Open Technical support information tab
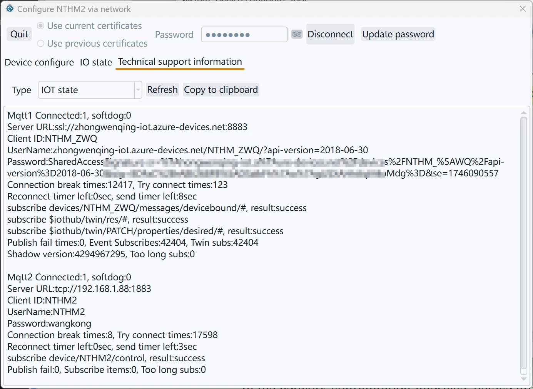Image resolution: width=533 pixels, height=389 pixels. point(180,62)
